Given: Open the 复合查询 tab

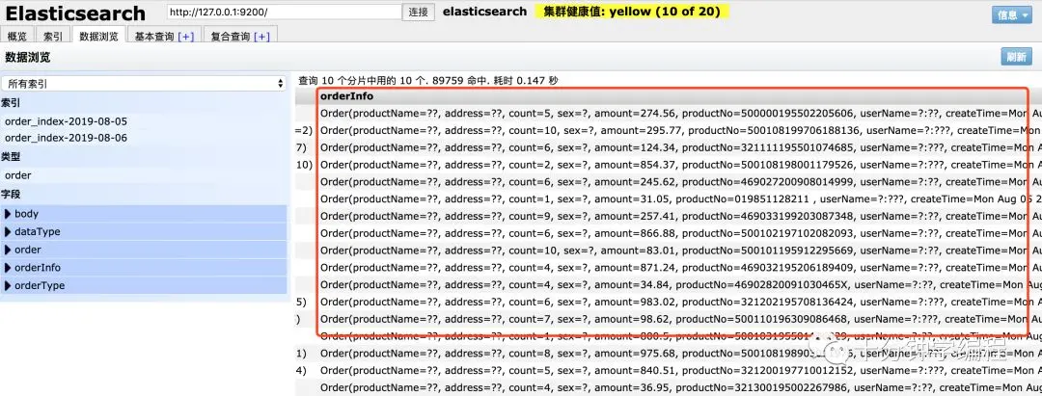Looking at the screenshot, I should tap(230, 36).
